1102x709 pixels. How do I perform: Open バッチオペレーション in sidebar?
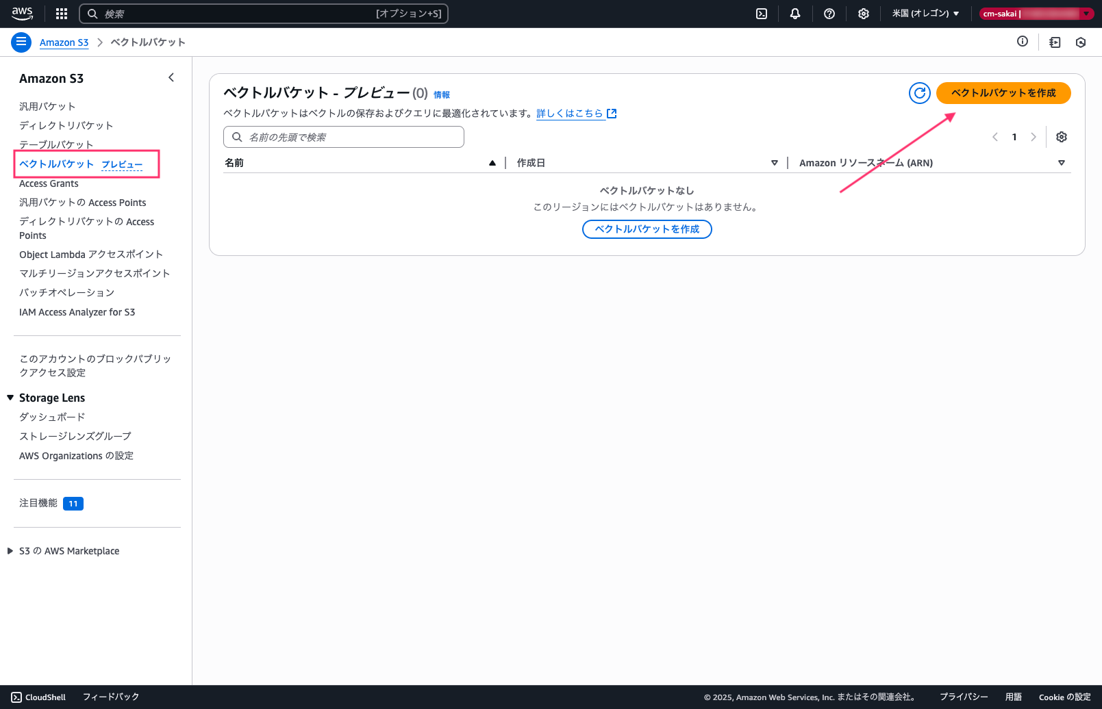coord(67,293)
